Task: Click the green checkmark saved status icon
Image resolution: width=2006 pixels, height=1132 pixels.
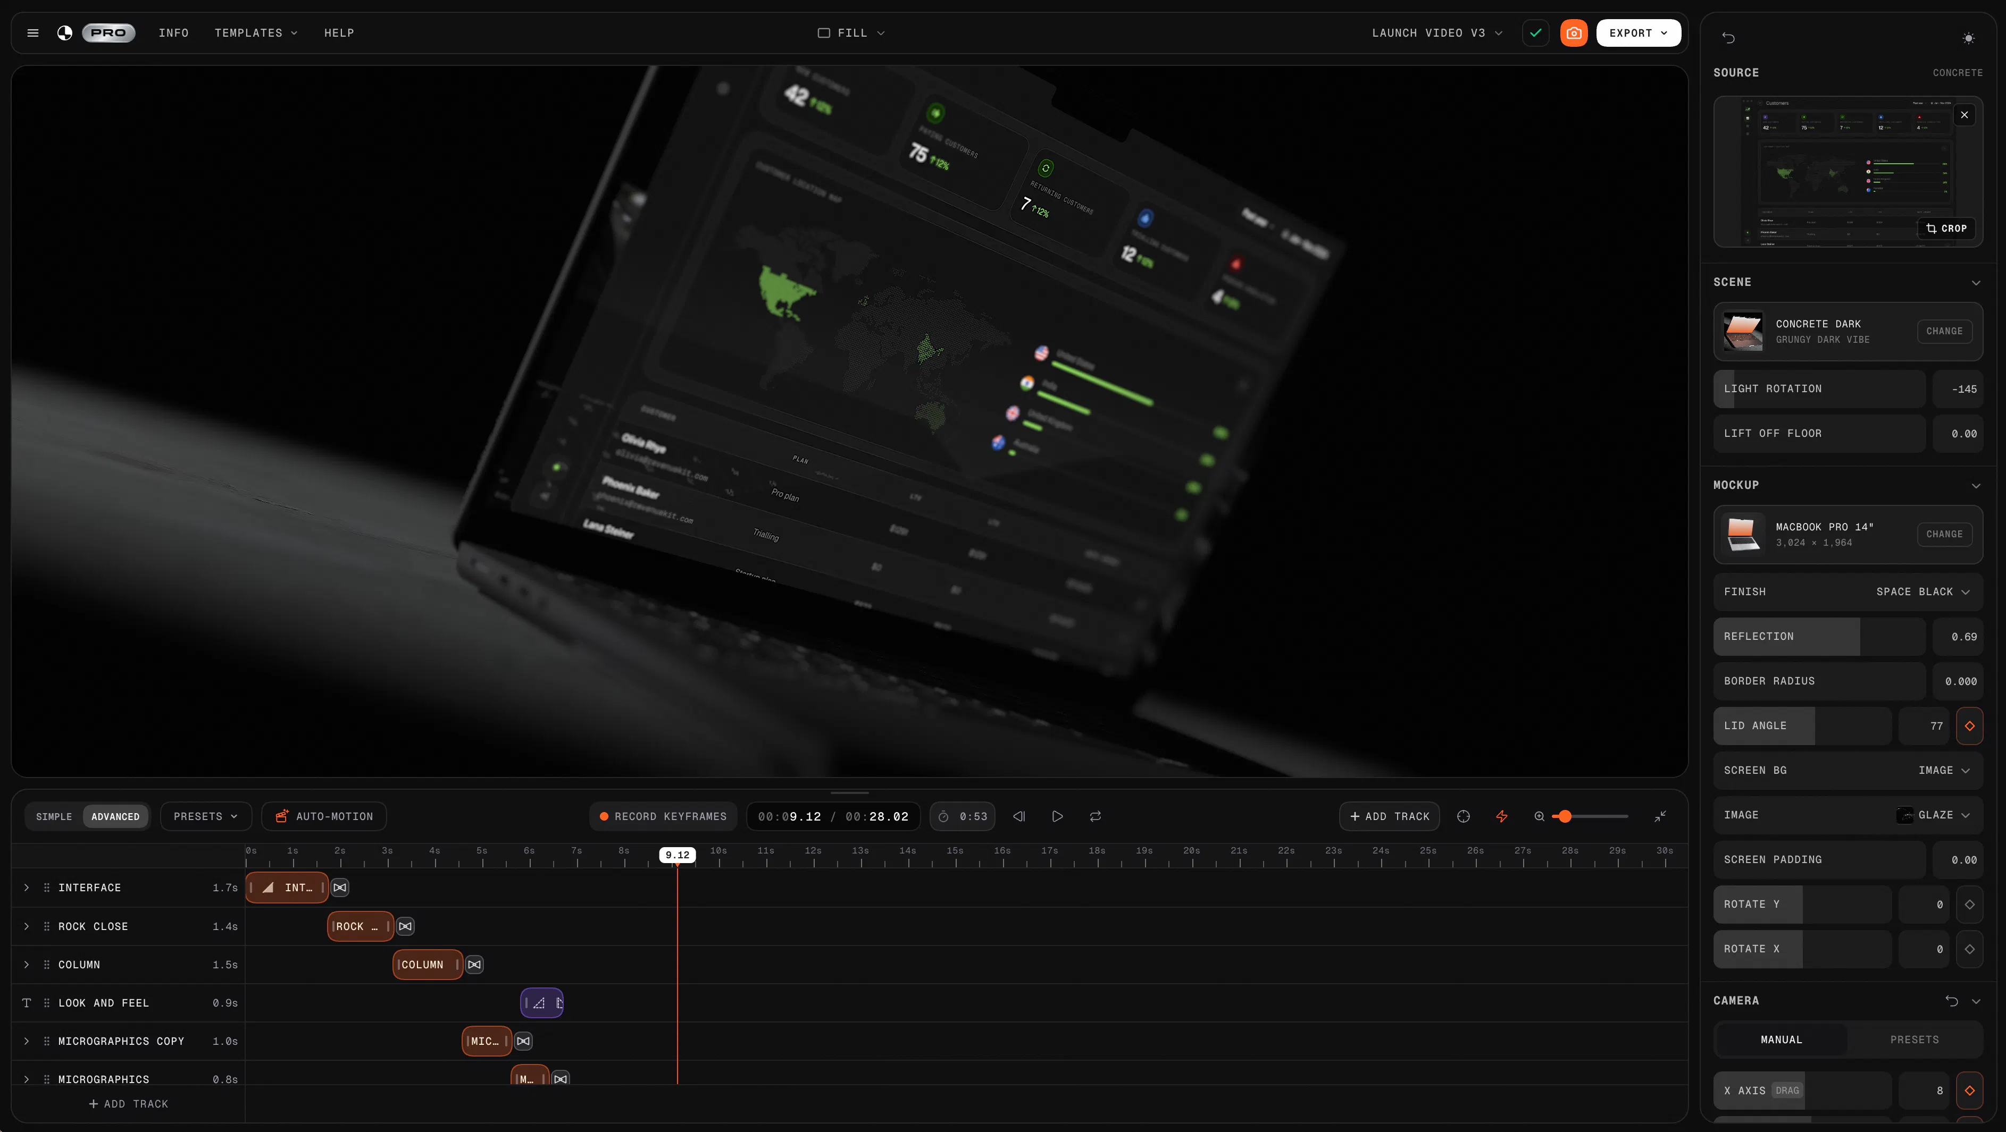Action: pos(1536,32)
